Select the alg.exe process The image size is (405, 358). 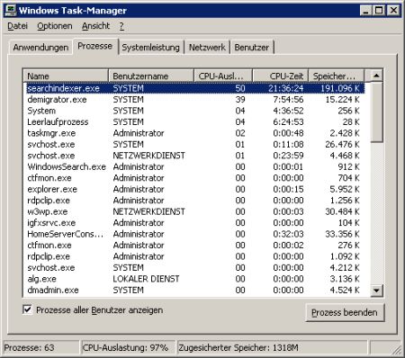[x=194, y=279]
